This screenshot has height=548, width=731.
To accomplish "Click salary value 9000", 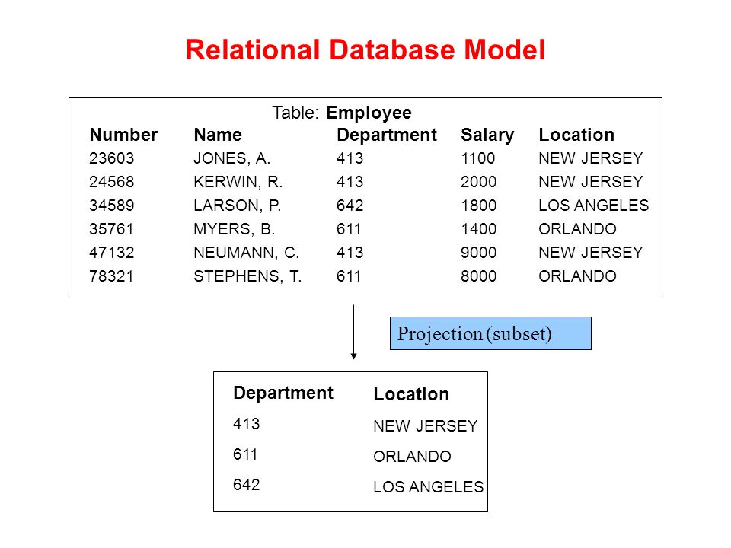I will pos(479,253).
